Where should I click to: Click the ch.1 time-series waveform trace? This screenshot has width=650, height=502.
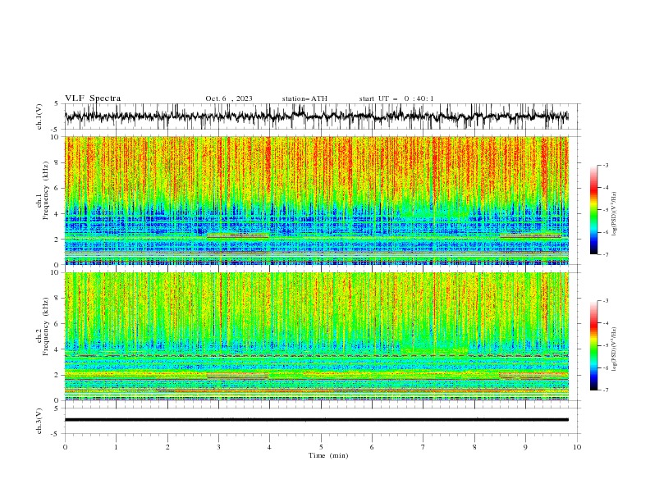click(x=316, y=116)
